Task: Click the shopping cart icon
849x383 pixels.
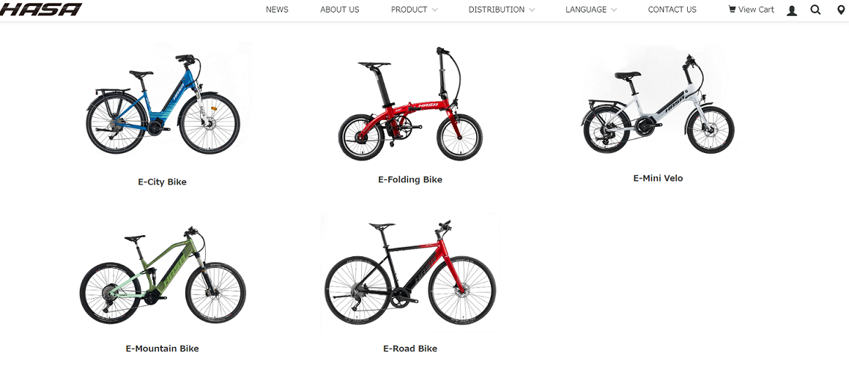Action: [732, 10]
